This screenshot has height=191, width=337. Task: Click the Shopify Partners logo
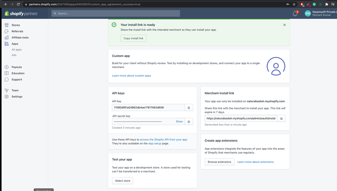[x=21, y=14]
